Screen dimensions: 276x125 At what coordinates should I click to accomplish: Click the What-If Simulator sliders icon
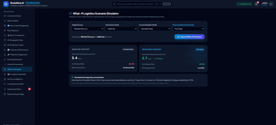point(5,69)
